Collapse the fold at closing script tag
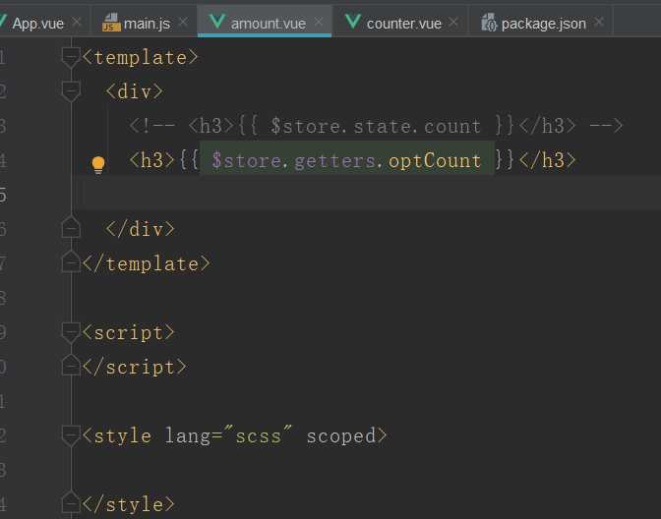Image resolution: width=661 pixels, height=519 pixels. pos(71,366)
